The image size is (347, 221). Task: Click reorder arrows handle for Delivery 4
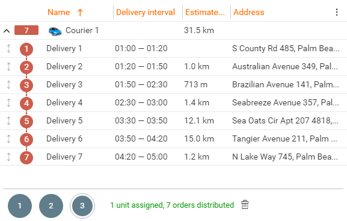8,102
